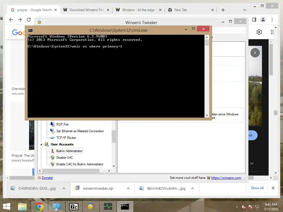Viewport: 283px width, 212px height.
Task: Open the Chrome tab search dropdown
Action: tap(245, 10)
